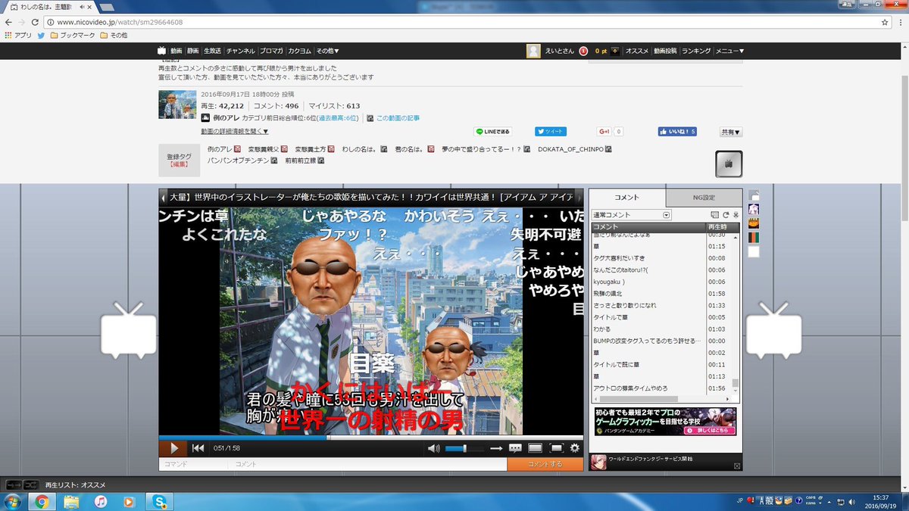The height and width of the screenshot is (511, 909).
Task: Restart video with the skip-back icon
Action: pyautogui.click(x=198, y=448)
